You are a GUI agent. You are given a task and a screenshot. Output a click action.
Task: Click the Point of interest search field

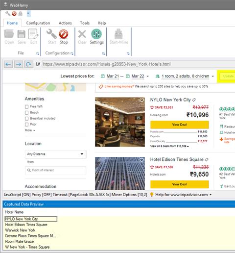55,170
